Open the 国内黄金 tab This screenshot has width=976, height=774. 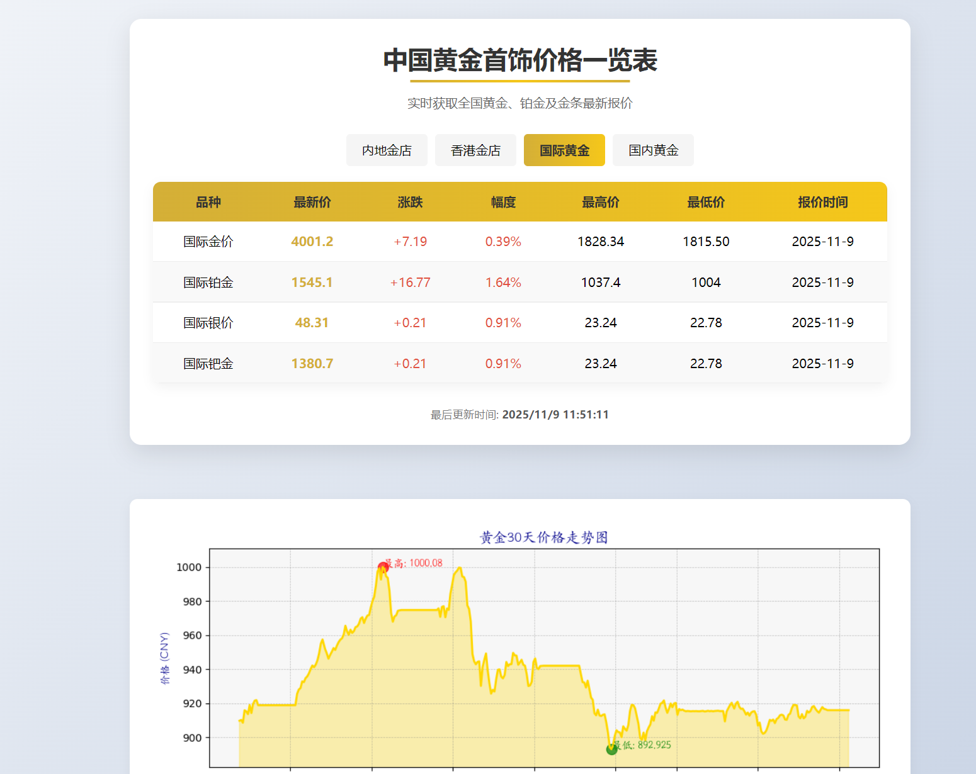pos(653,150)
